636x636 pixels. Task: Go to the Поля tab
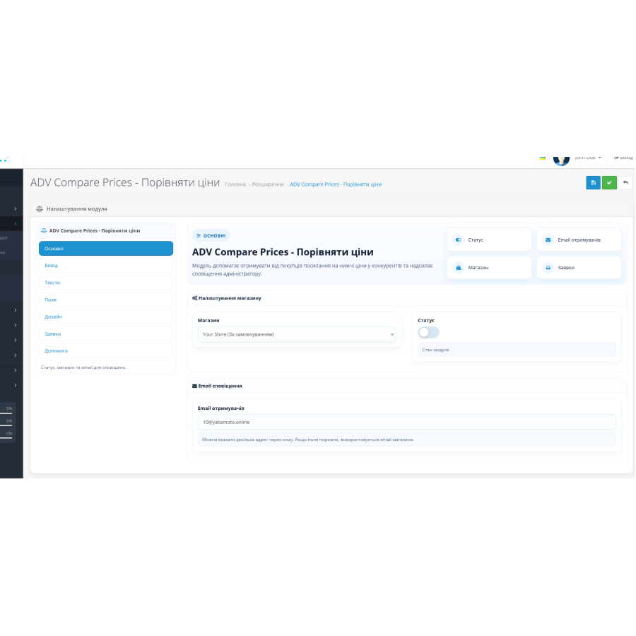[106, 300]
